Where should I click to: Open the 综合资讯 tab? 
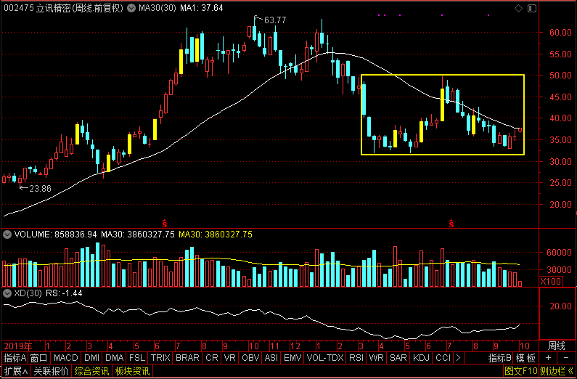coord(91,371)
